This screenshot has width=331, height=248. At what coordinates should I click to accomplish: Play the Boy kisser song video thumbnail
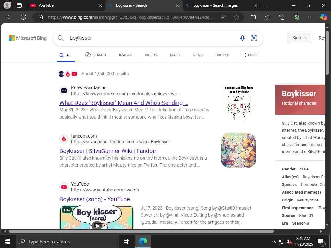97,217
